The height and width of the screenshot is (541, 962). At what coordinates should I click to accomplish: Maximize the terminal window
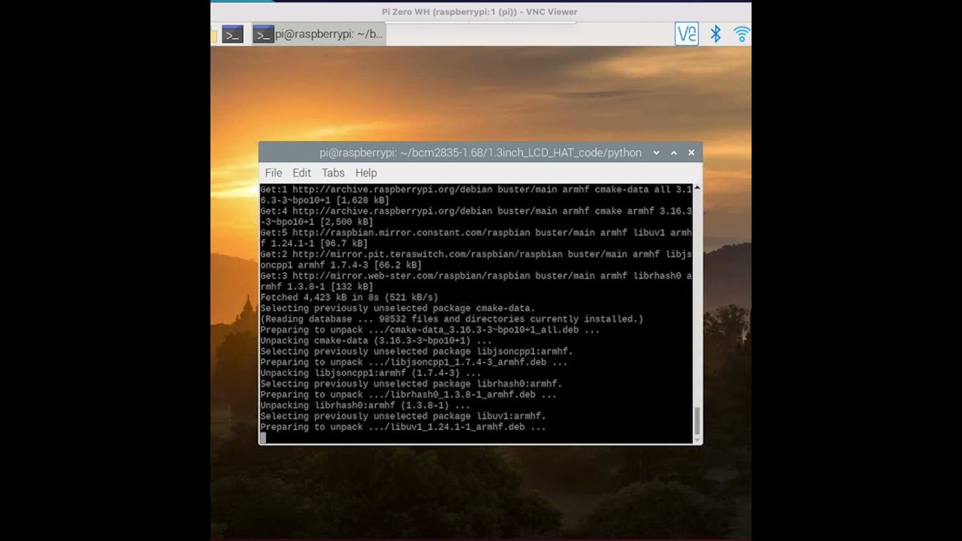[673, 153]
